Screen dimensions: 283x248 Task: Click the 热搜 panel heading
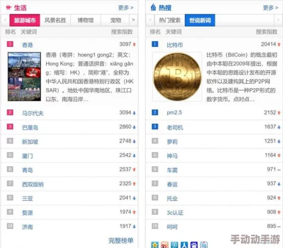tap(165, 8)
